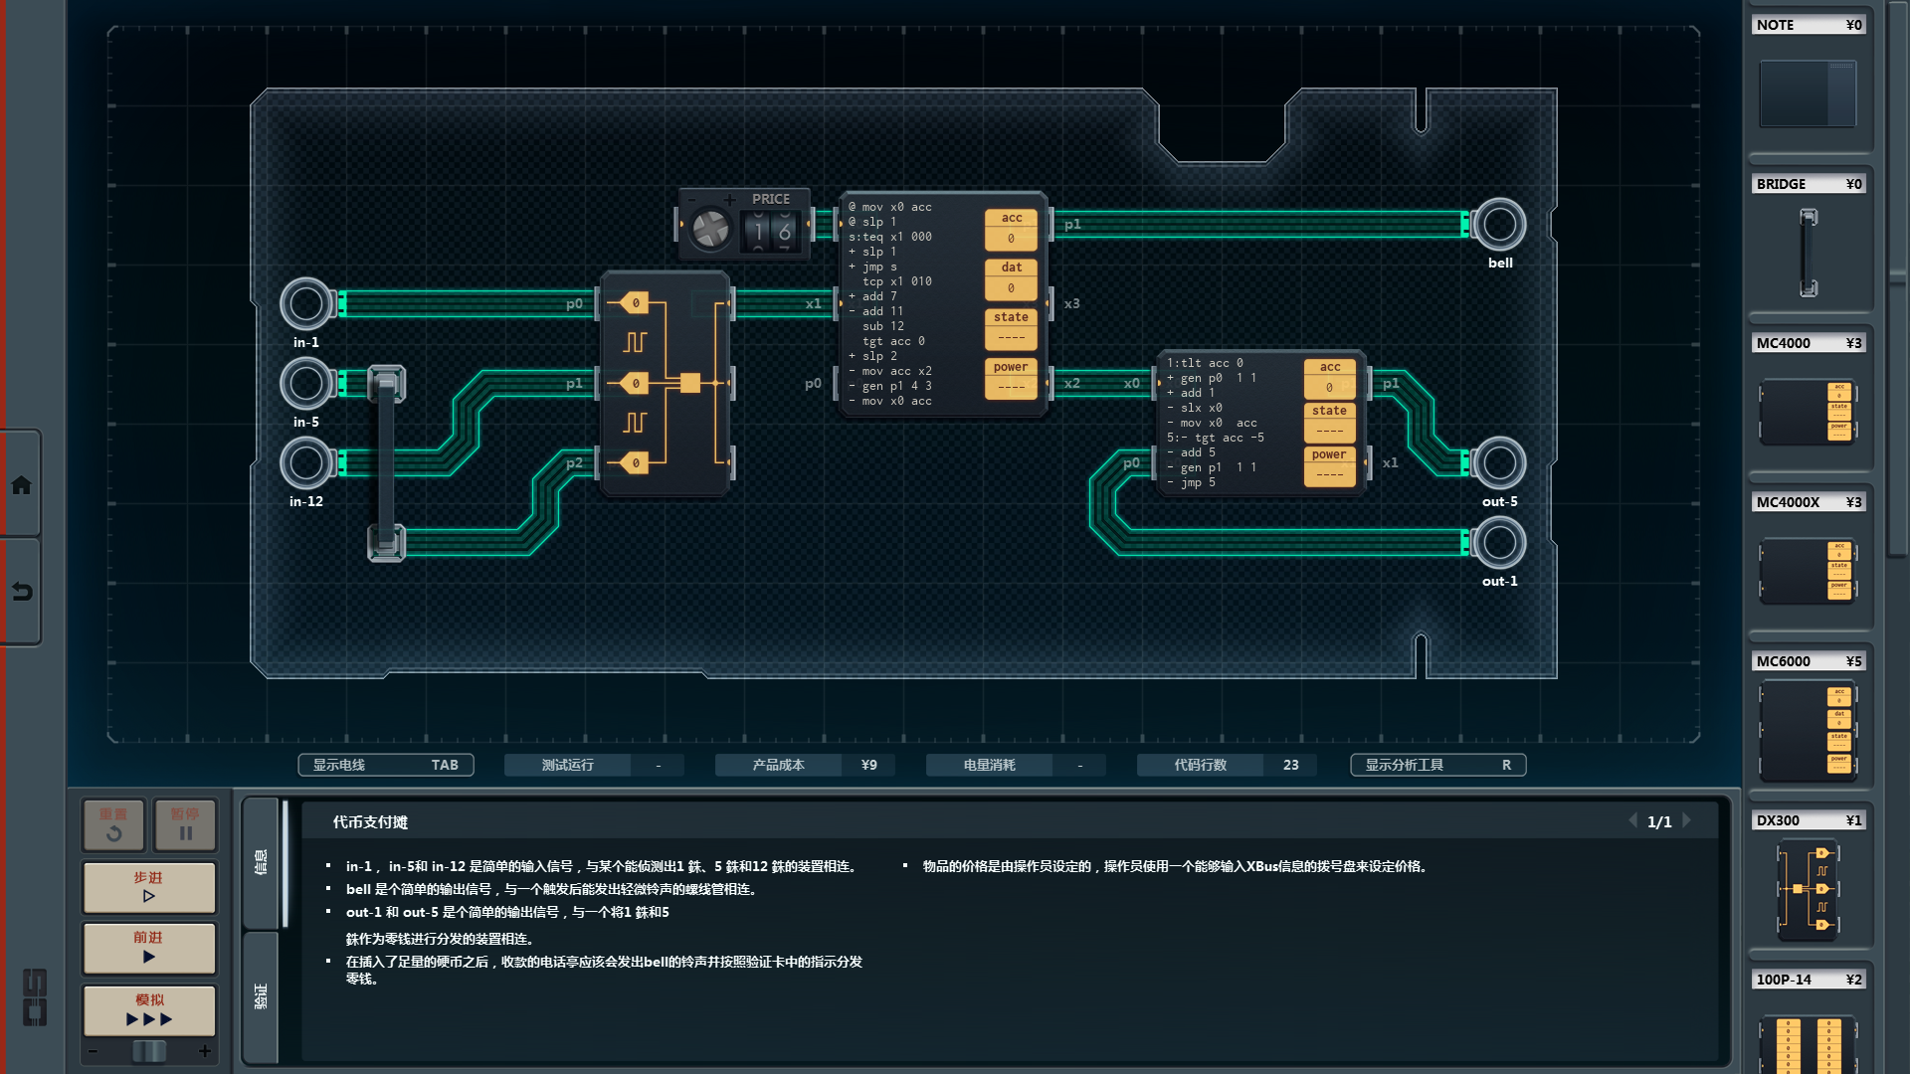
Task: Toggle 显示分析工具 analysis tool (R)
Action: [x=1437, y=765]
